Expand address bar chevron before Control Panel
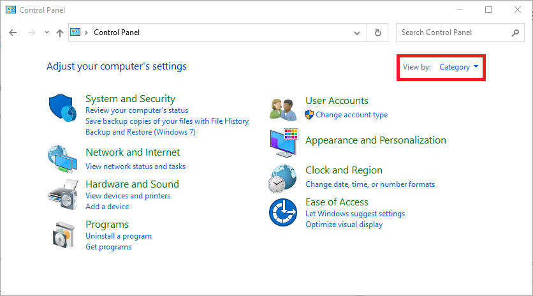The height and width of the screenshot is (296, 533). tap(86, 33)
